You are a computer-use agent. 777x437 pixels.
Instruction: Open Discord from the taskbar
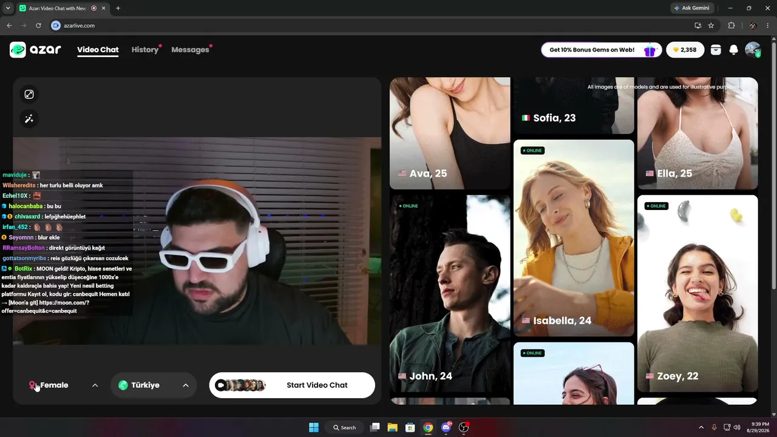pos(446,427)
